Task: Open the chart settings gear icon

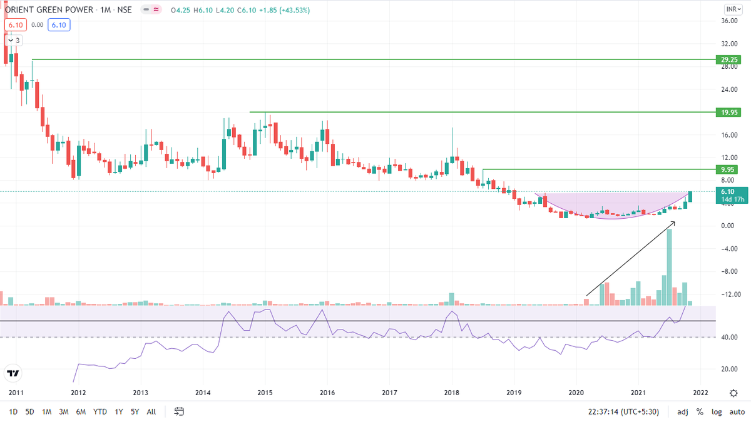Action: 733,393
